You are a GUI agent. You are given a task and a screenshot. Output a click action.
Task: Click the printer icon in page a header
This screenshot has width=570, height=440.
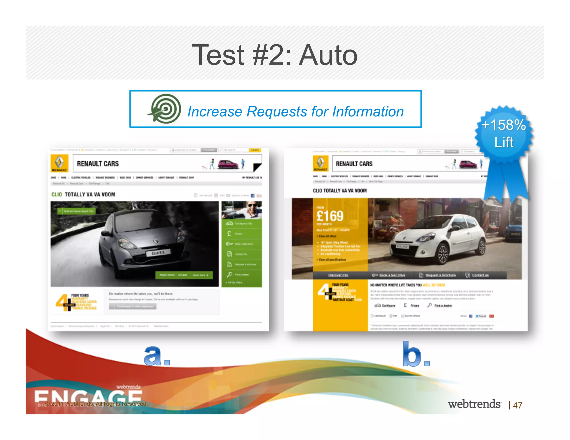[216, 195]
